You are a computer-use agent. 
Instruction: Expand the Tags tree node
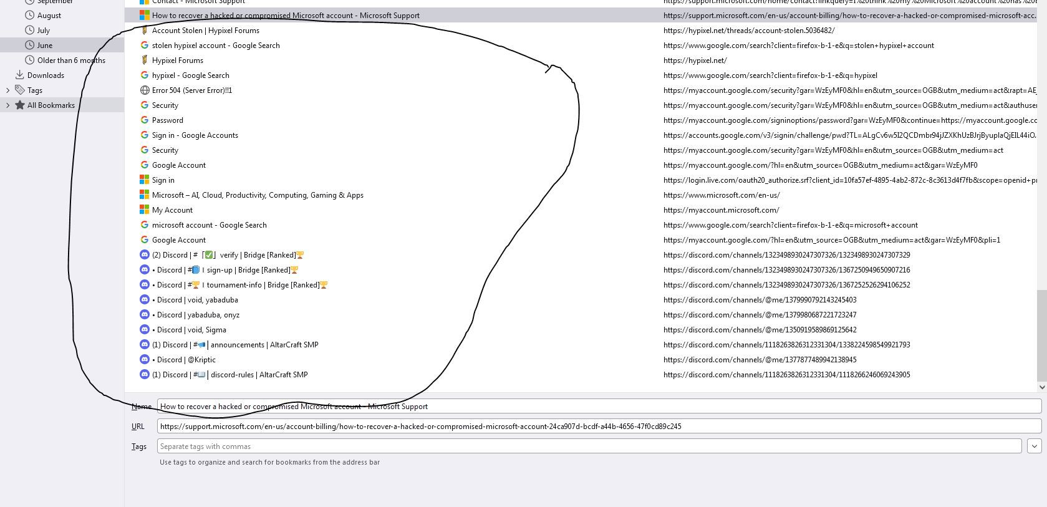pyautogui.click(x=7, y=90)
